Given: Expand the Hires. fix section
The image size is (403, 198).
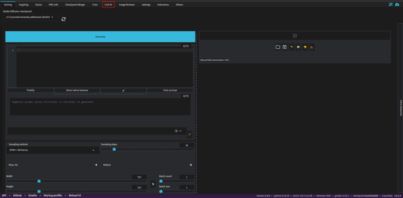Looking at the screenshot, I should point(52,165).
